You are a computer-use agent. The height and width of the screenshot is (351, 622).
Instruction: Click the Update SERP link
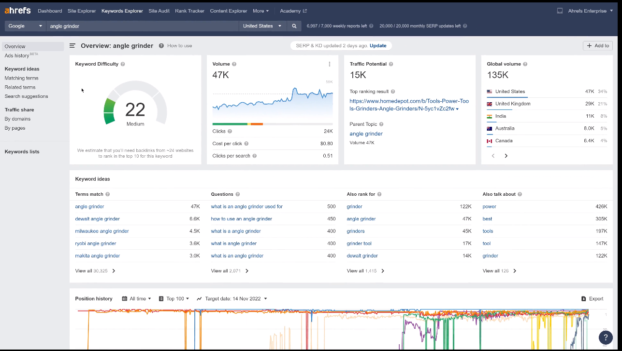(378, 46)
